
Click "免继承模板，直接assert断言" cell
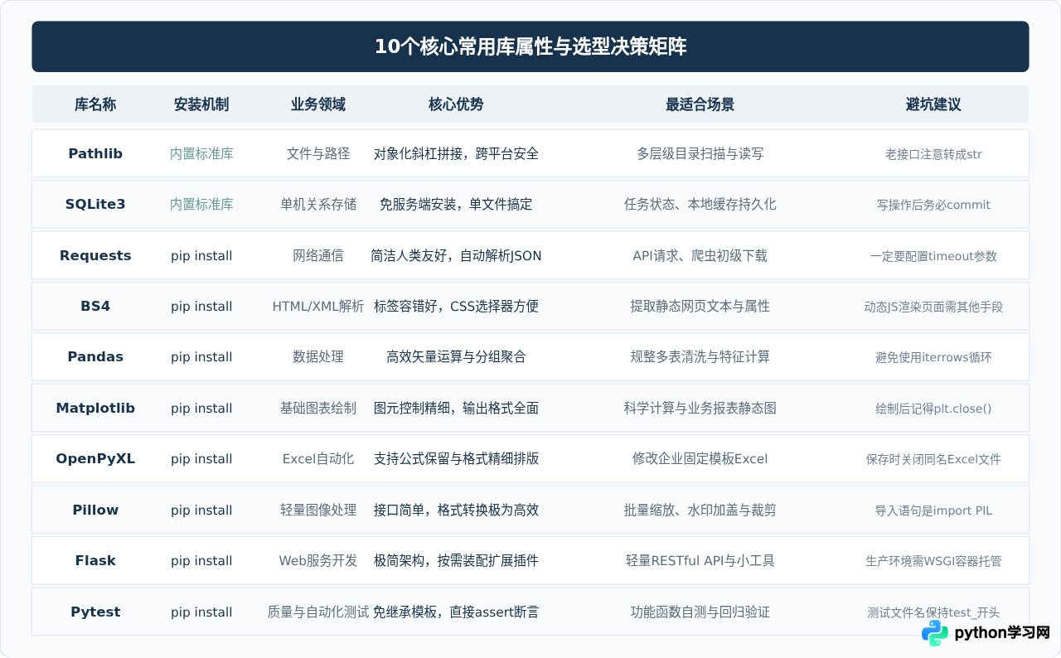tap(456, 612)
